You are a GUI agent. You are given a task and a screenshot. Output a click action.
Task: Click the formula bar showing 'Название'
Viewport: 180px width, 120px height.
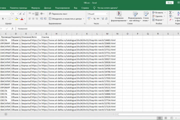[x=97, y=28]
